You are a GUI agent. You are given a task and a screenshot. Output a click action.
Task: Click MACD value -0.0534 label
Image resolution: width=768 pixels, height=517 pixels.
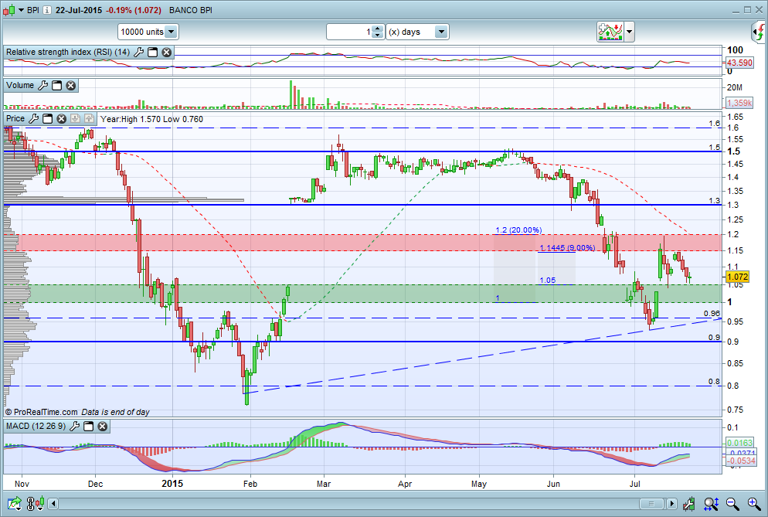pos(741,461)
